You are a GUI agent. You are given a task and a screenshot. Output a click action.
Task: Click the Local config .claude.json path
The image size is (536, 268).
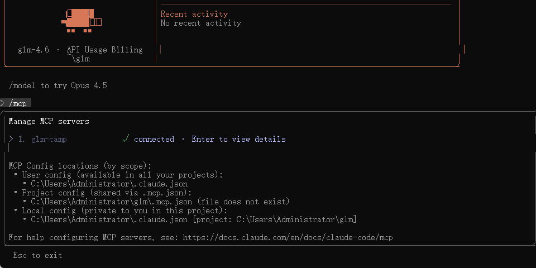pyautogui.click(x=109, y=219)
